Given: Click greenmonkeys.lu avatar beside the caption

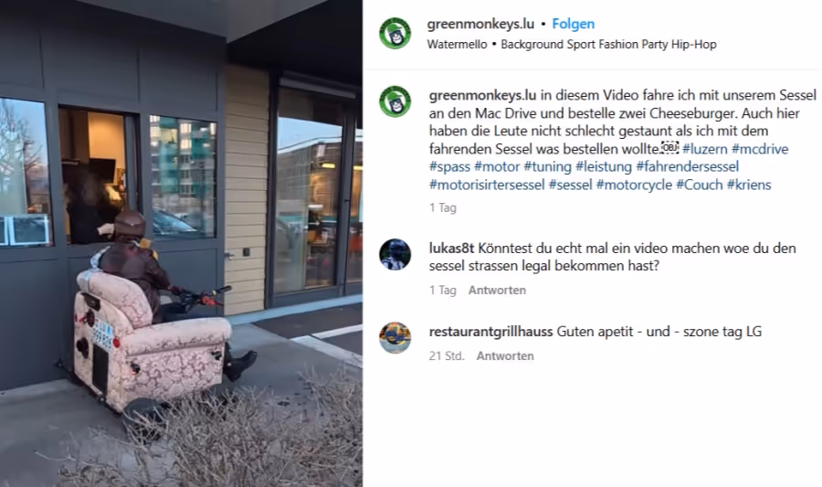Looking at the screenshot, I should point(395,101).
